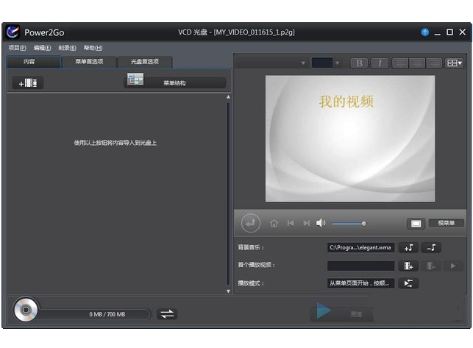Add background music file
The image size is (473, 348).
click(408, 248)
